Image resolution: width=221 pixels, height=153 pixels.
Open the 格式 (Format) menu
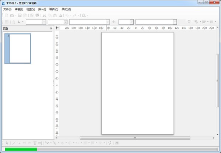point(54,9)
